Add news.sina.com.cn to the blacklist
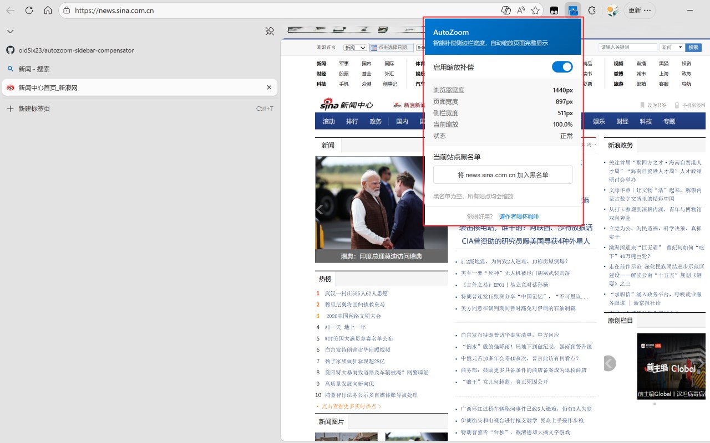Image resolution: width=710 pixels, height=443 pixels. pyautogui.click(x=503, y=174)
